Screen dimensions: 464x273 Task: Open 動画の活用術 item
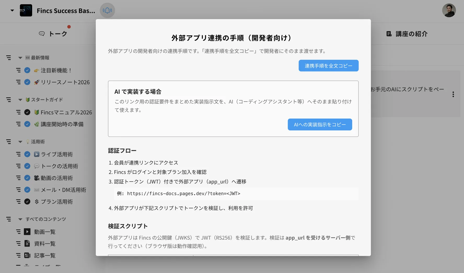pos(53,178)
